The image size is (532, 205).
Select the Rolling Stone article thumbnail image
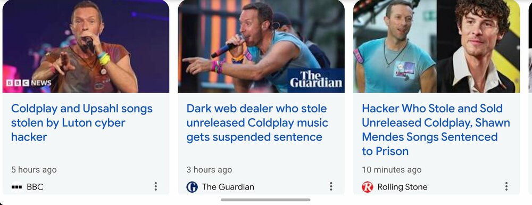coord(437,46)
